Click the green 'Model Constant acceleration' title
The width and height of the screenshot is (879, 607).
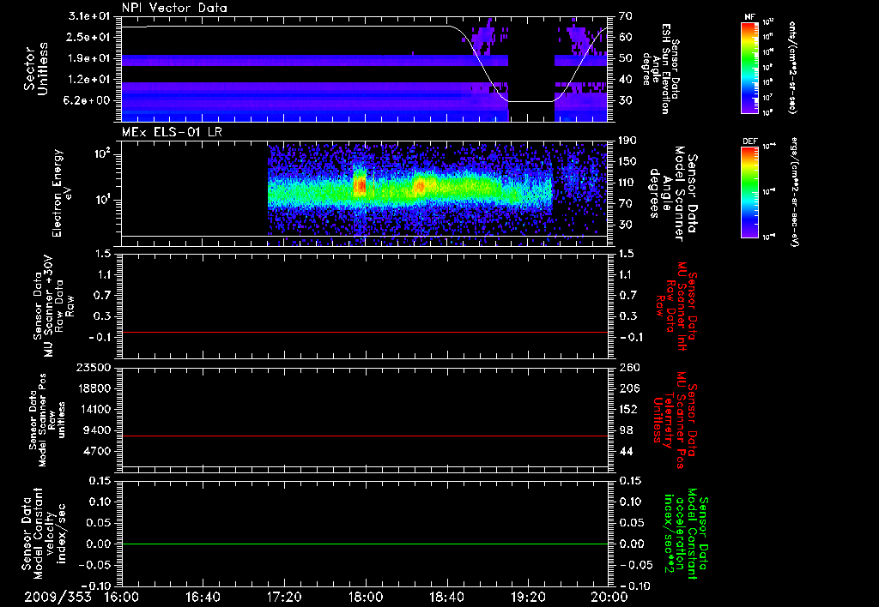(x=686, y=535)
